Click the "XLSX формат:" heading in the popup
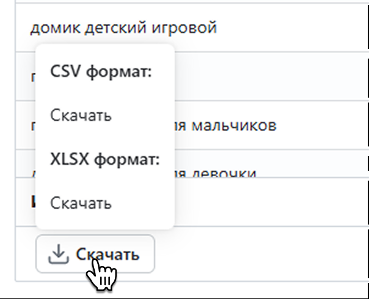The width and height of the screenshot is (369, 299). tap(104, 160)
